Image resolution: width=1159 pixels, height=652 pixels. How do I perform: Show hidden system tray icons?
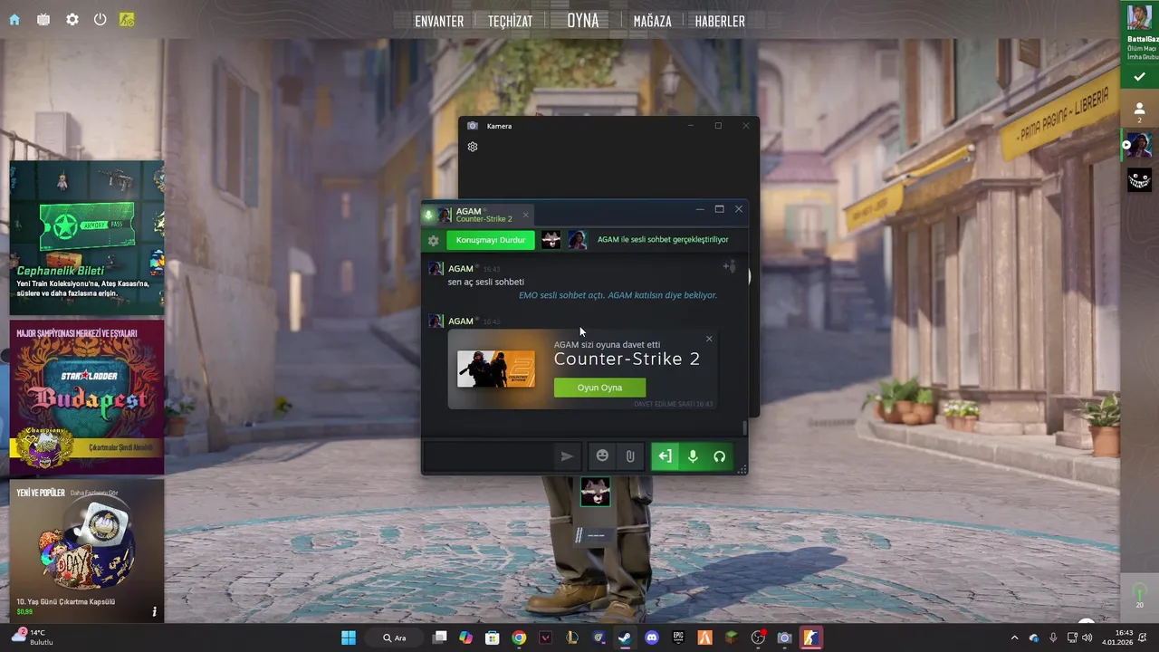click(x=1014, y=638)
